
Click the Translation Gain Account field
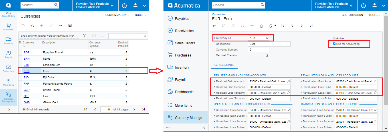click(356, 110)
